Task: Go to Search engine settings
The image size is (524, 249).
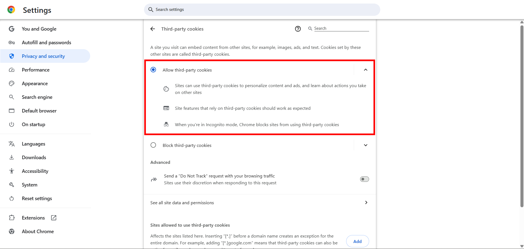Action: click(37, 97)
